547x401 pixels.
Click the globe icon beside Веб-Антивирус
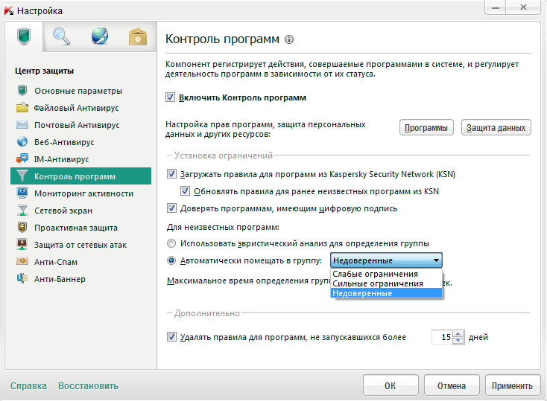click(x=22, y=142)
